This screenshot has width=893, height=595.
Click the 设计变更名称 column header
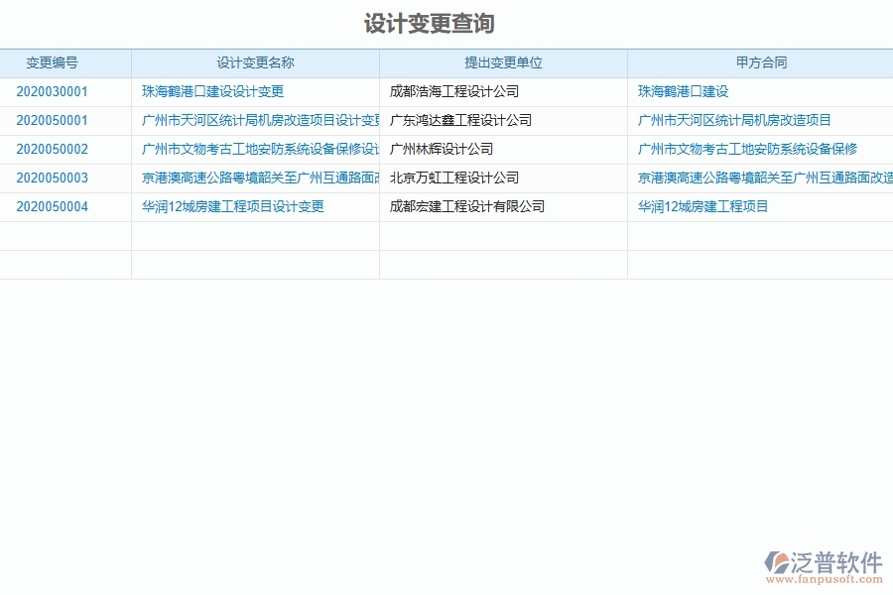tap(253, 61)
